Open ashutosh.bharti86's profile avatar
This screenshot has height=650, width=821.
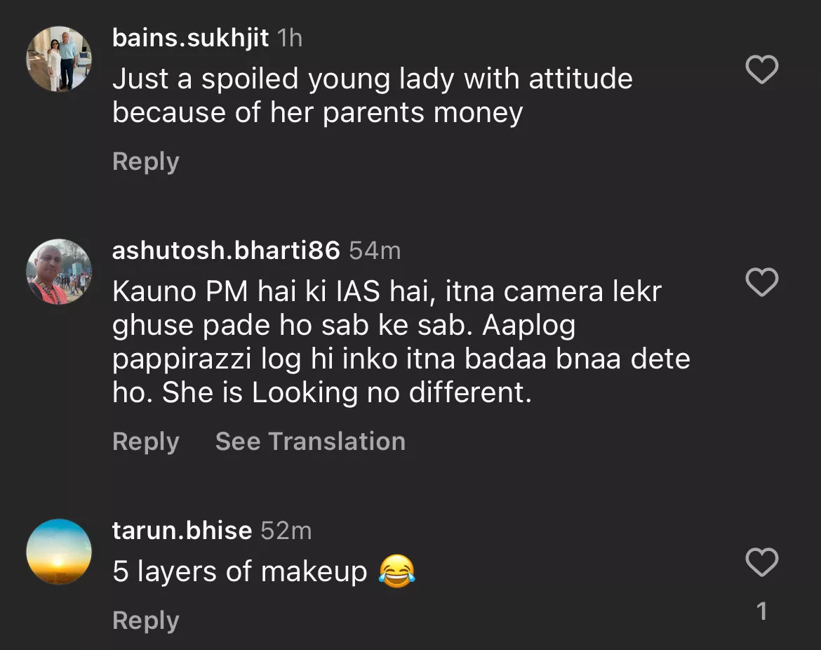point(59,272)
